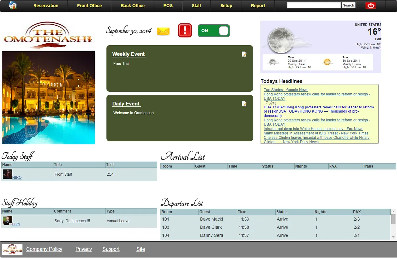Click Today Staff Title column header
The height and width of the screenshot is (258, 397).
(x=79, y=165)
